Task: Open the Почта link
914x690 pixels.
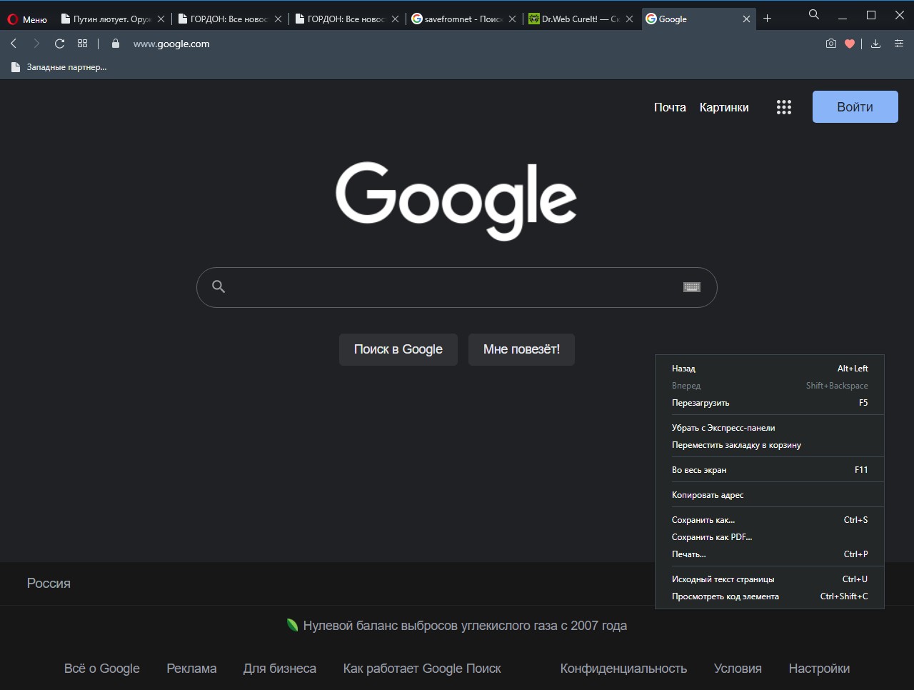Action: click(x=670, y=107)
